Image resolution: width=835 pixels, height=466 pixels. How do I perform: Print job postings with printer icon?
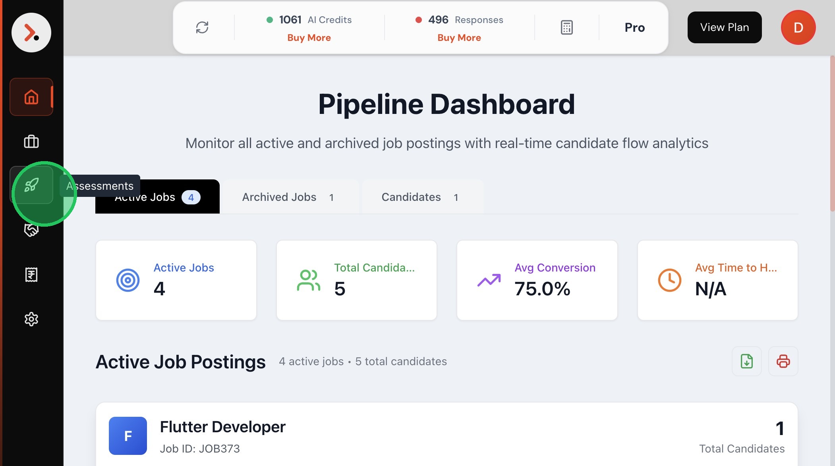tap(783, 361)
